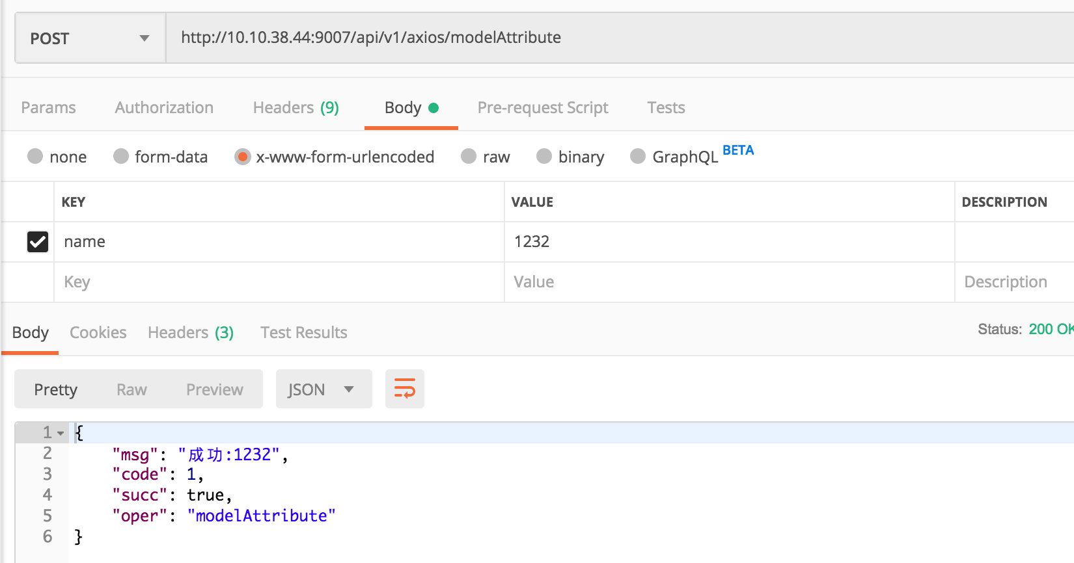Select the form-data radio option
1074x563 pixels.
(161, 157)
